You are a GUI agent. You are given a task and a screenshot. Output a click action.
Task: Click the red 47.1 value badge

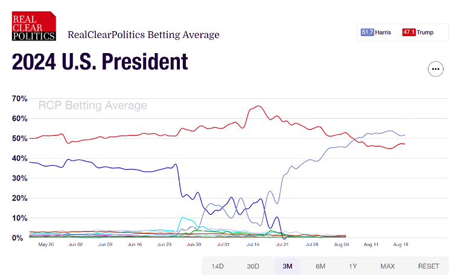(x=409, y=32)
